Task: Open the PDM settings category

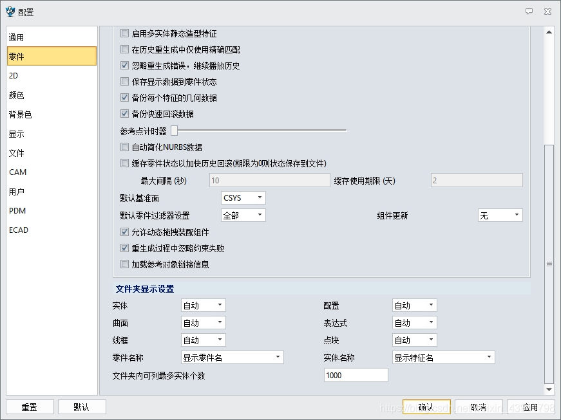Action: (x=52, y=211)
